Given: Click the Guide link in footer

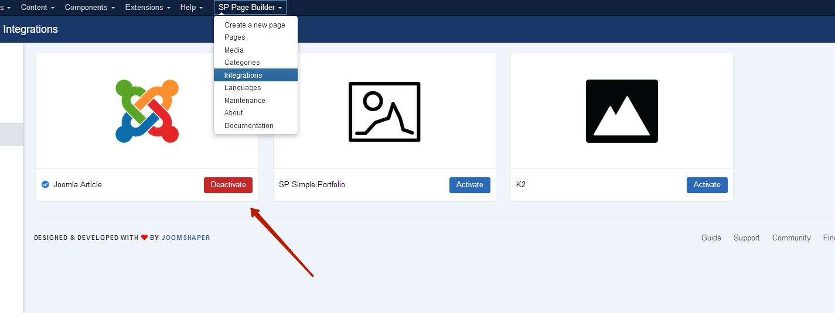Looking at the screenshot, I should 711,238.
